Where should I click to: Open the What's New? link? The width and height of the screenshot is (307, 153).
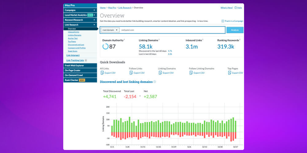[x=227, y=8]
